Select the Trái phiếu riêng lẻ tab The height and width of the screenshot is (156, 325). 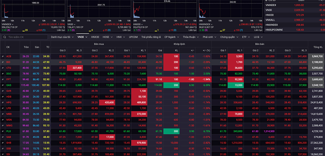point(151,37)
